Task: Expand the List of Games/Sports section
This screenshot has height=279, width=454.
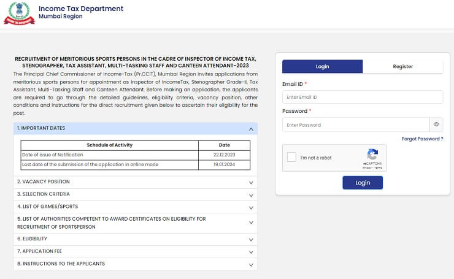Action: click(x=136, y=207)
